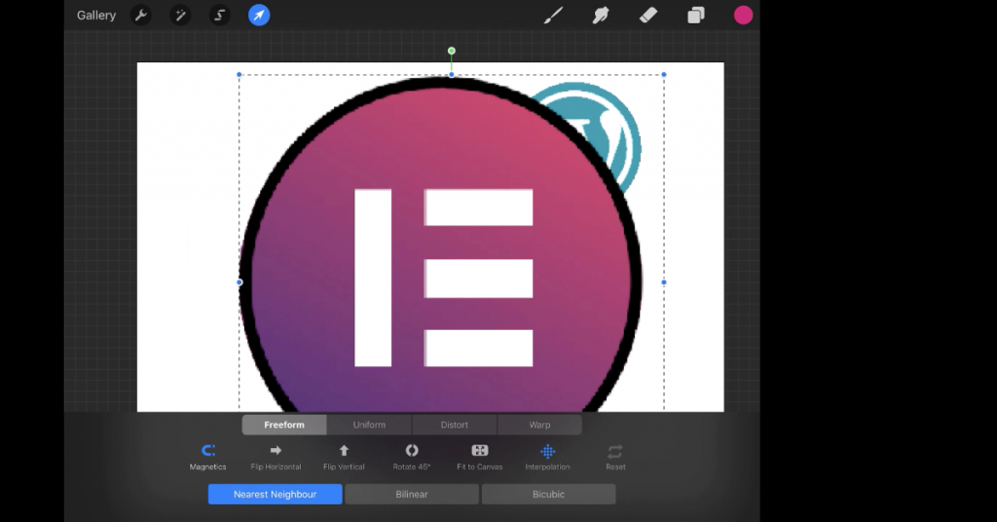Select the Smudge tool
Viewport: 997px width, 522px height.
[x=601, y=16]
